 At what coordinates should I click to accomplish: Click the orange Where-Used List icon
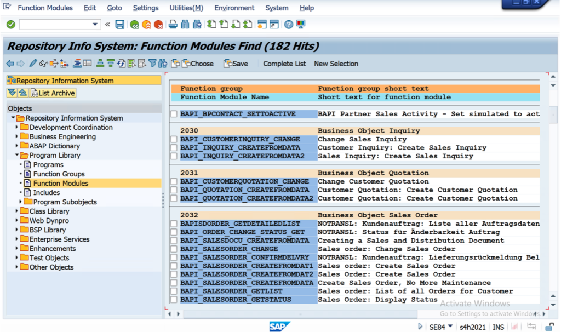54,64
